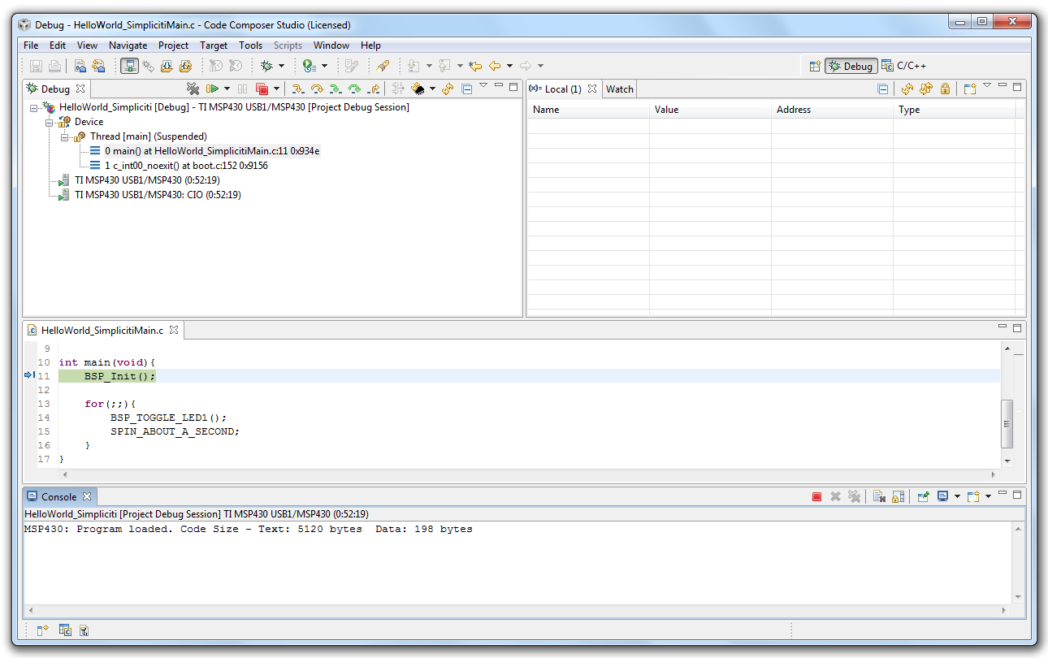
Task: Click the New Watch View icon in the Local view toolbar
Action: tap(970, 89)
